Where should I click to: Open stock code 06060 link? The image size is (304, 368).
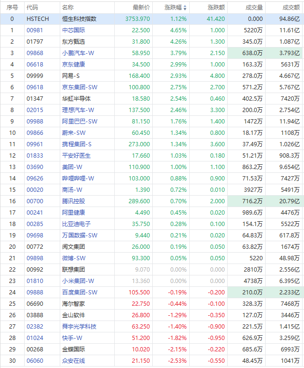(x=35, y=361)
